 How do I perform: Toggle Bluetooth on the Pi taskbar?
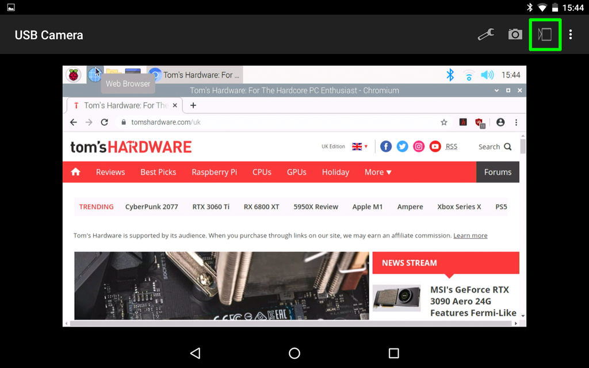point(450,75)
